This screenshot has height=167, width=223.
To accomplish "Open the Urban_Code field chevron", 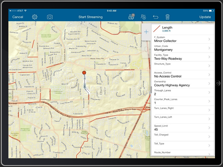I will (209, 48).
